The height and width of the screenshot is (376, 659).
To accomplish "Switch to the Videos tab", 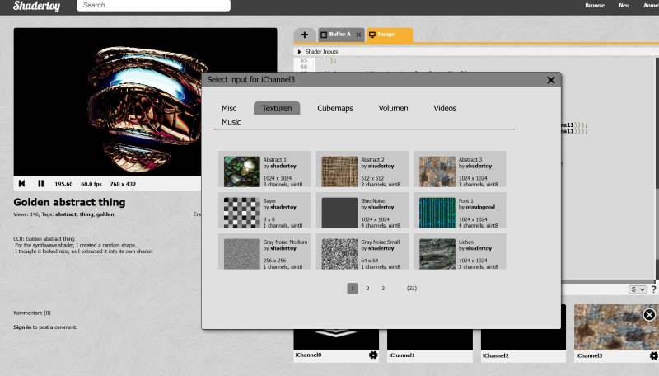I will [445, 108].
